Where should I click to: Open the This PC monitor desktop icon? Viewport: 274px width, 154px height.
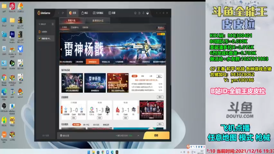[x=4, y=22]
